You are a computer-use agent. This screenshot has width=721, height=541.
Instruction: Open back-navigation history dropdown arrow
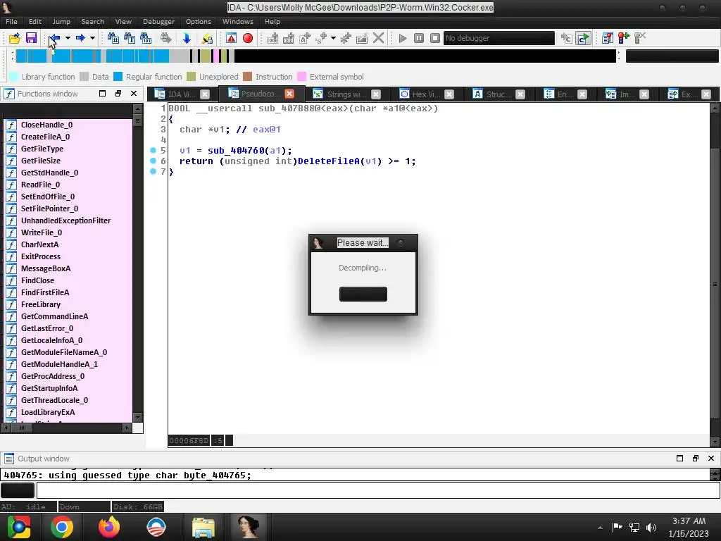pos(68,38)
